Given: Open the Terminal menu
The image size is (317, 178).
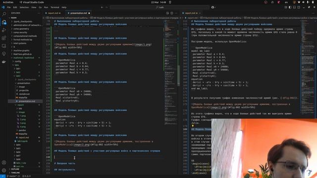Looking at the screenshot, I should tap(55, 7).
